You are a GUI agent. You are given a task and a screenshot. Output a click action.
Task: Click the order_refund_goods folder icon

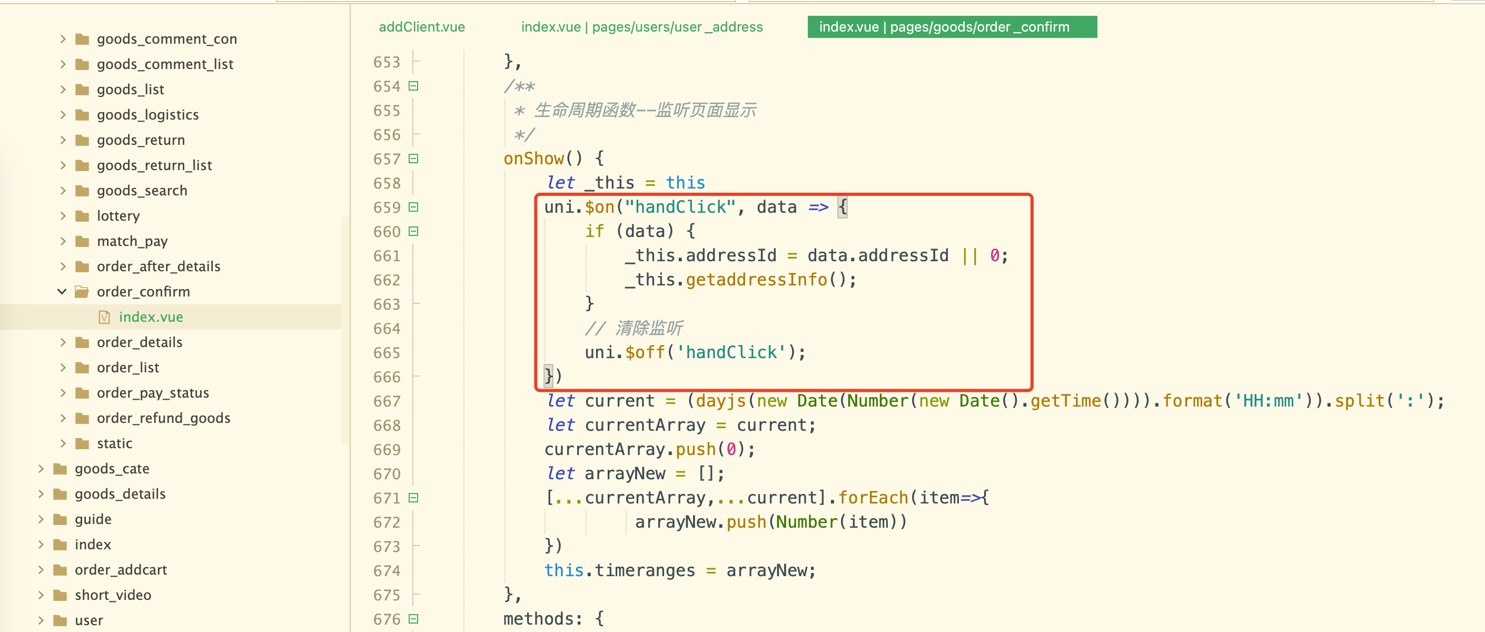(83, 418)
